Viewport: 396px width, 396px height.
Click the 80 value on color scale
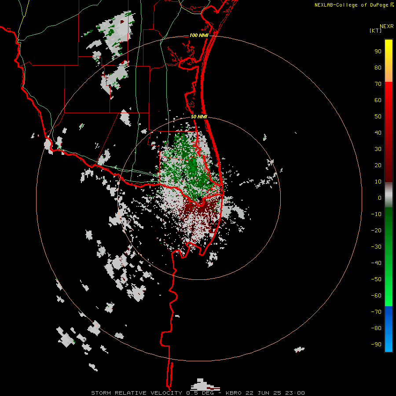coord(378,68)
